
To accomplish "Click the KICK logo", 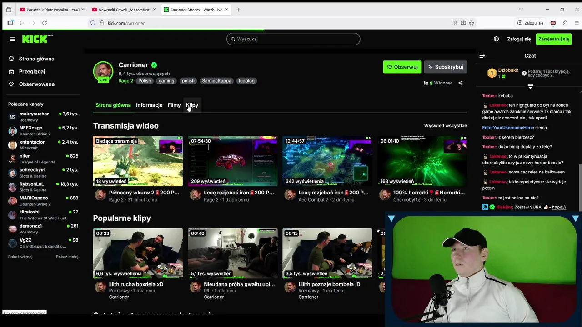I will pos(37,39).
